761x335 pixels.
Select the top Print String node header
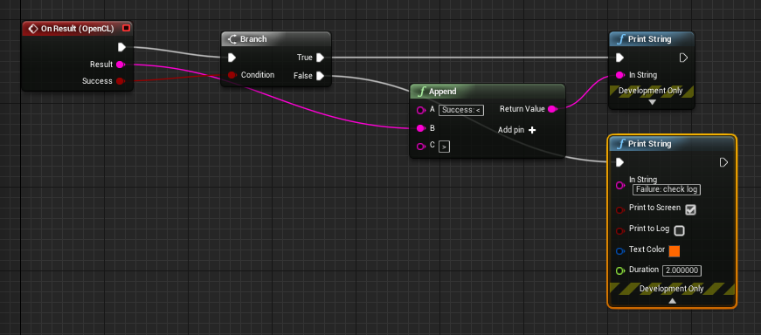coord(651,38)
